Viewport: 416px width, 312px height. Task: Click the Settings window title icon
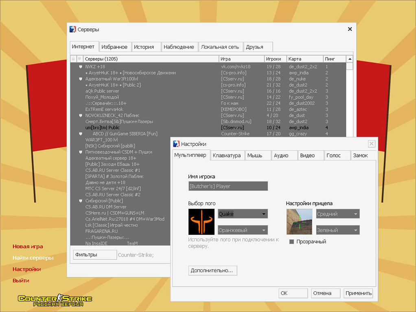coord(176,144)
